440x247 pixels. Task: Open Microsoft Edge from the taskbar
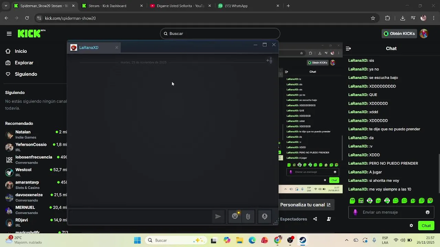[x=252, y=240]
